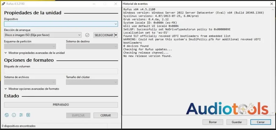Open the Esquema de partición dropdown
The height and width of the screenshot is (130, 276).
click(x=30, y=46)
